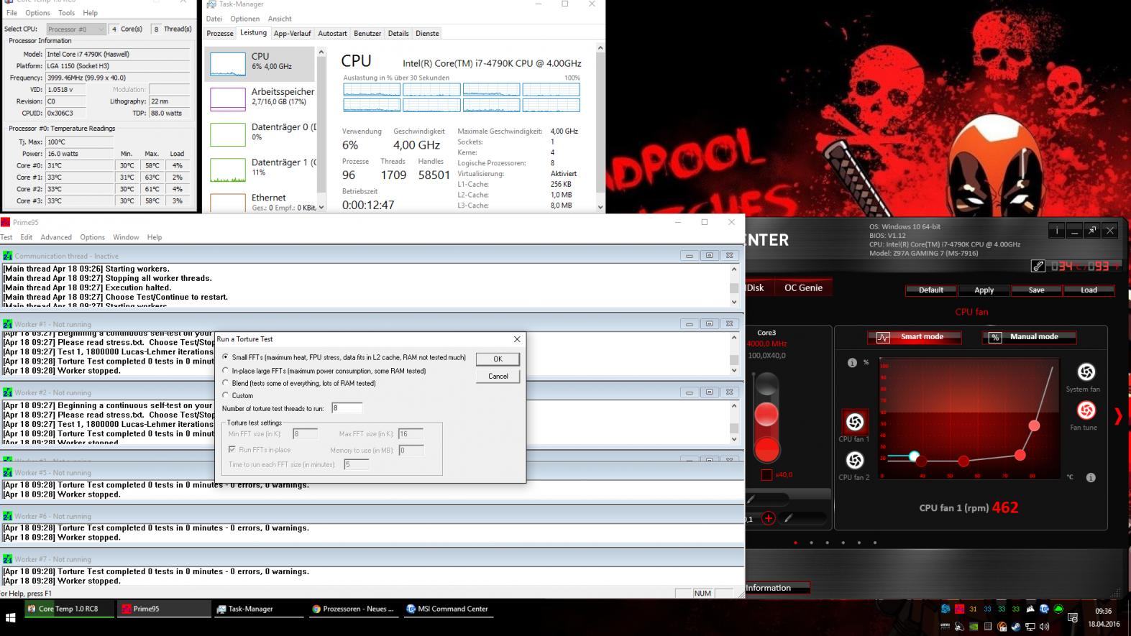Enable Smart mode for CPU fan
Image resolution: width=1131 pixels, height=636 pixels.
913,336
